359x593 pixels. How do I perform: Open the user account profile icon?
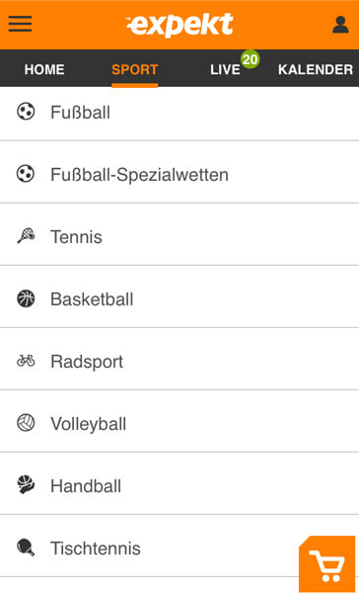[340, 25]
